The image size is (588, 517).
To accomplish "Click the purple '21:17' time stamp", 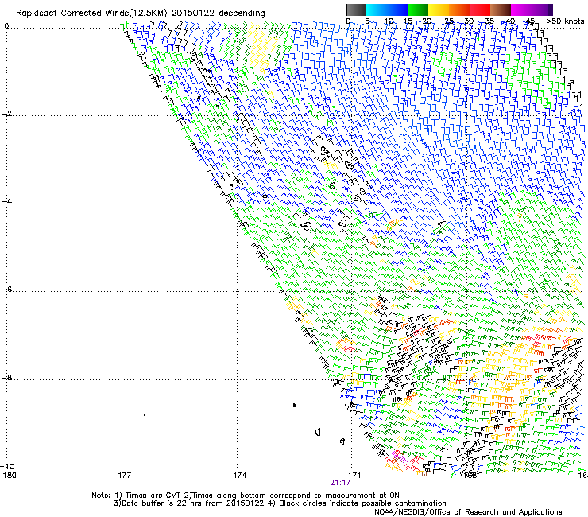I will [340, 483].
